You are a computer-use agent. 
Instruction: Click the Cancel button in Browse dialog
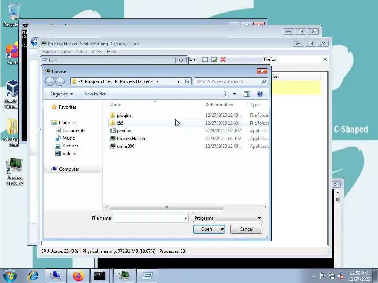[246, 229]
